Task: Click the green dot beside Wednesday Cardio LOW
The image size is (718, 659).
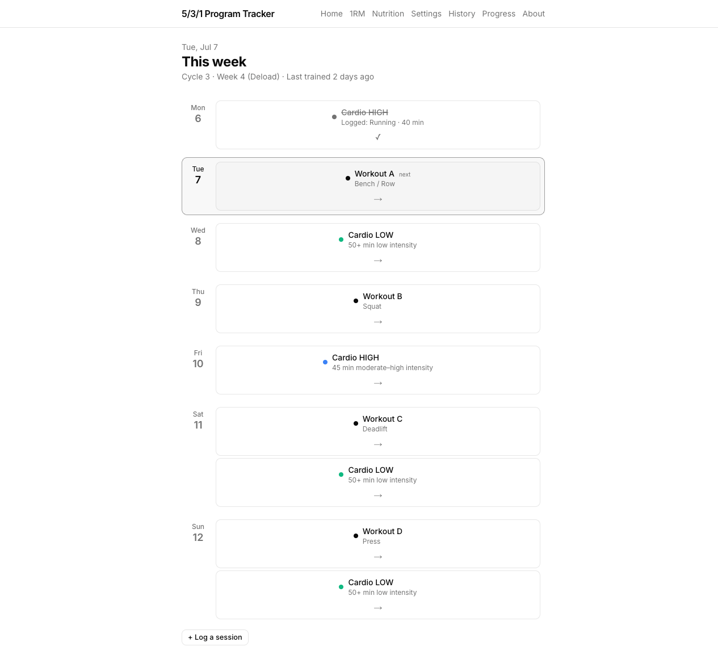Action: pos(341,240)
